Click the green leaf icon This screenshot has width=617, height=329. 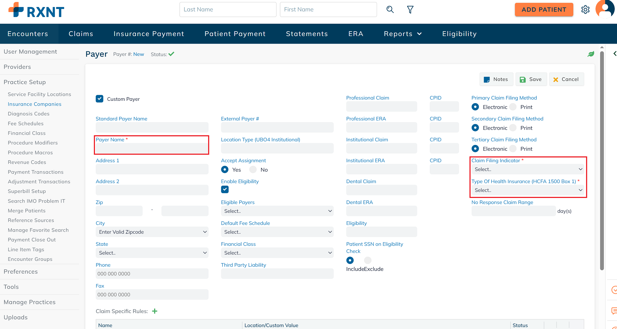pyautogui.click(x=591, y=54)
